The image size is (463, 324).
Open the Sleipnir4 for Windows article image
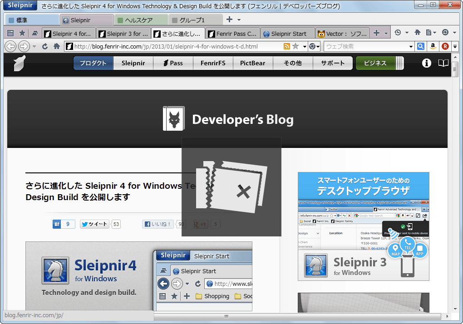pos(139,276)
